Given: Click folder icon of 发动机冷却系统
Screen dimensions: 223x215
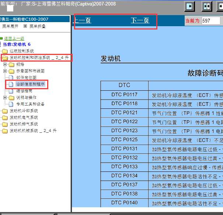Looking at the screenshot, I should (5, 111).
